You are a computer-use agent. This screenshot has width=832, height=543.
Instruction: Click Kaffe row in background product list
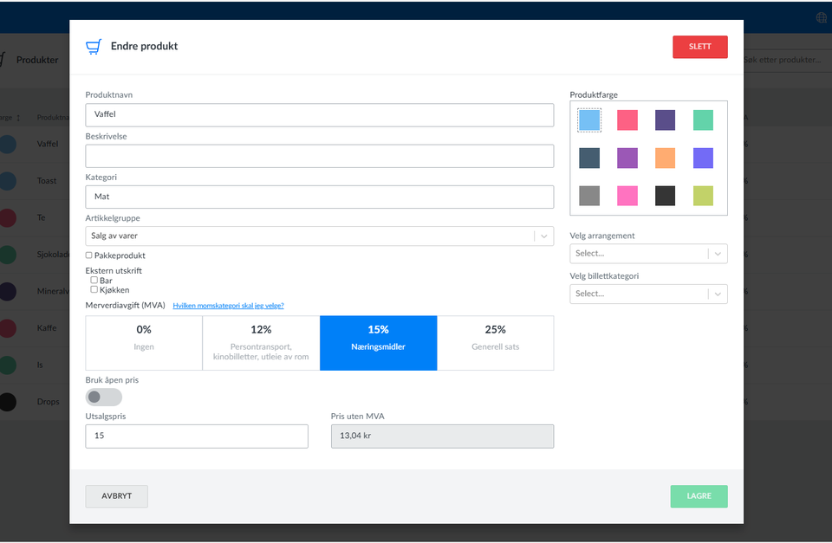35,328
